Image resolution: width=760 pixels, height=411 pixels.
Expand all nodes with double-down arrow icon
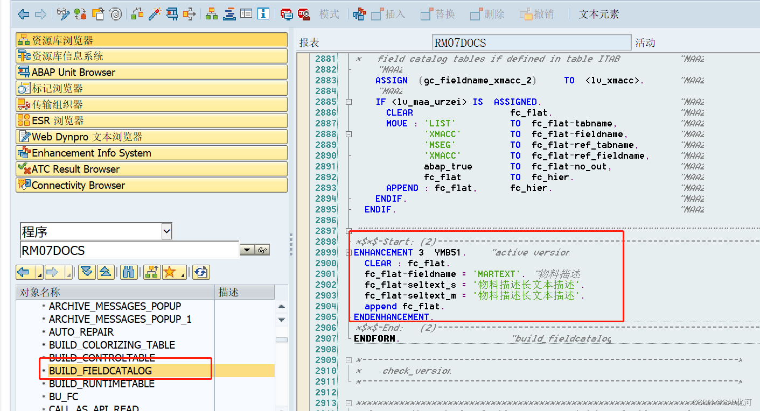87,272
